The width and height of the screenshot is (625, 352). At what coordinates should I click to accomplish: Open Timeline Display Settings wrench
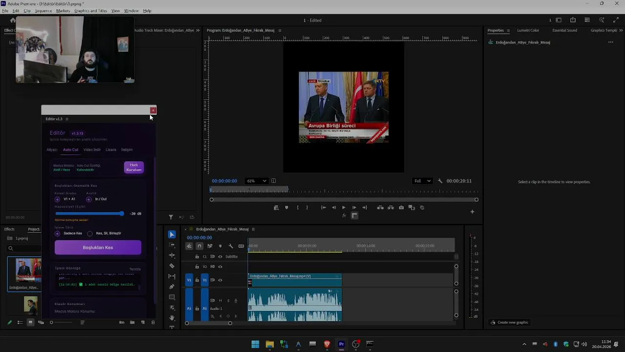(230, 246)
